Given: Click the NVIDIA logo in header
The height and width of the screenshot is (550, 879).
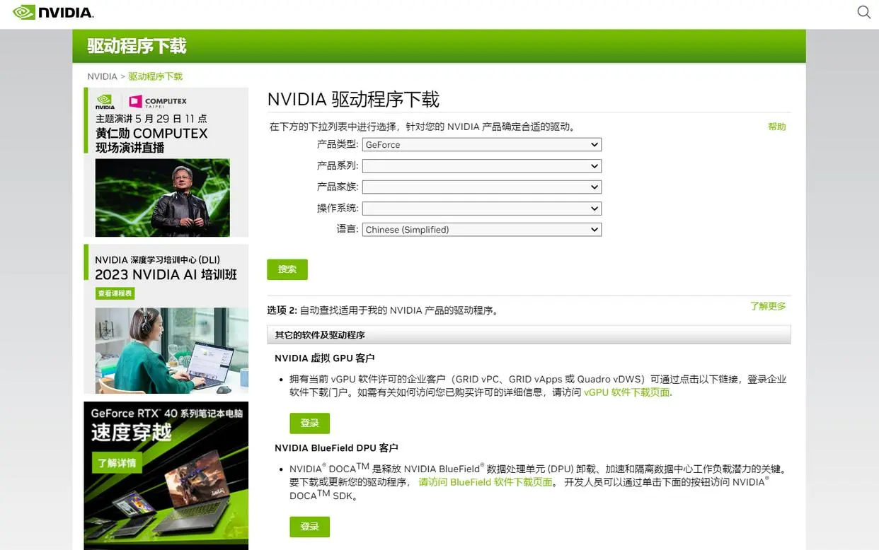Looking at the screenshot, I should tap(53, 12).
